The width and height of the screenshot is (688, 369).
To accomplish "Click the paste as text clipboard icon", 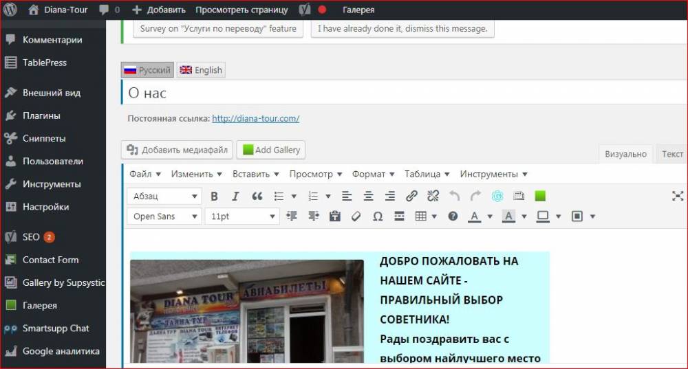I will 335,216.
